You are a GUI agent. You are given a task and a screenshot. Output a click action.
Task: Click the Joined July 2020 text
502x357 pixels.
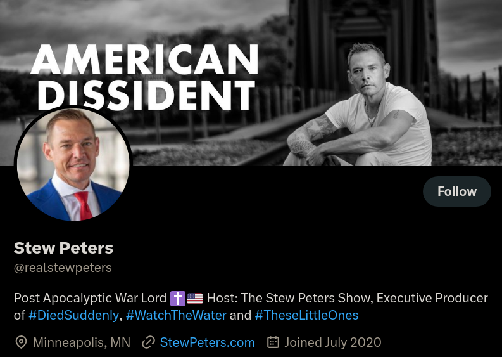click(x=332, y=342)
